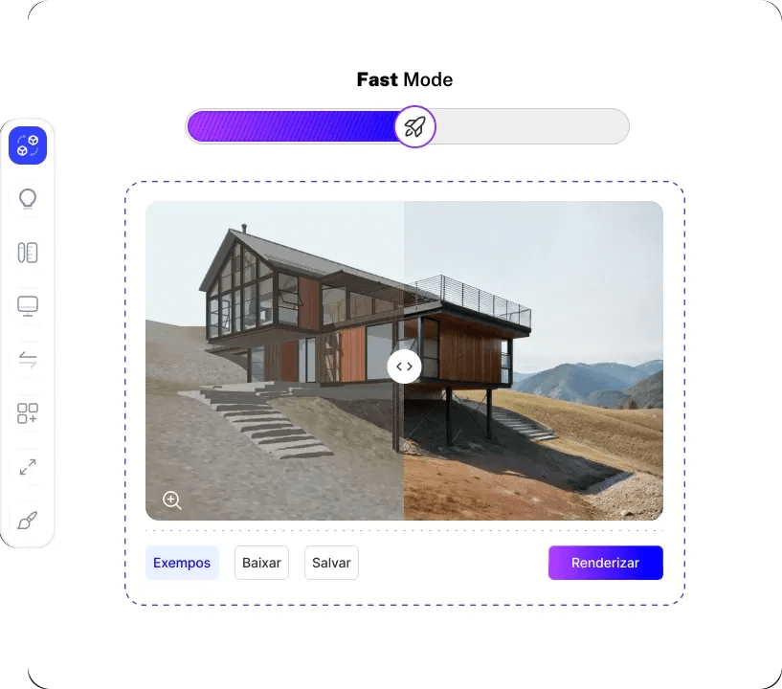The height and width of the screenshot is (689, 782).
Task: Click the rendered house photo on the right
Action: (534, 361)
